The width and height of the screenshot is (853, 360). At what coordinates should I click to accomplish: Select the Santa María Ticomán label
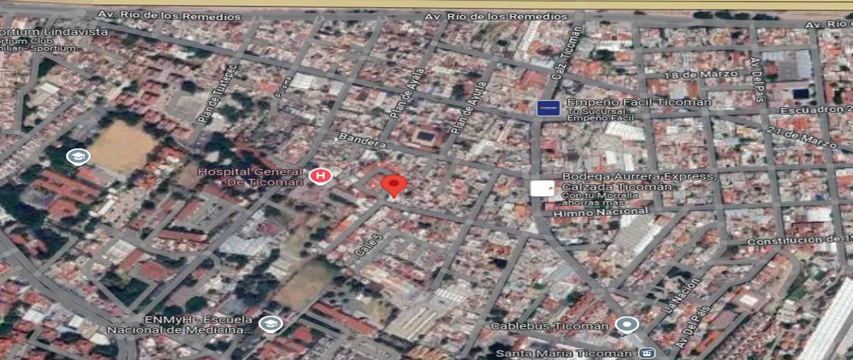[564, 354]
